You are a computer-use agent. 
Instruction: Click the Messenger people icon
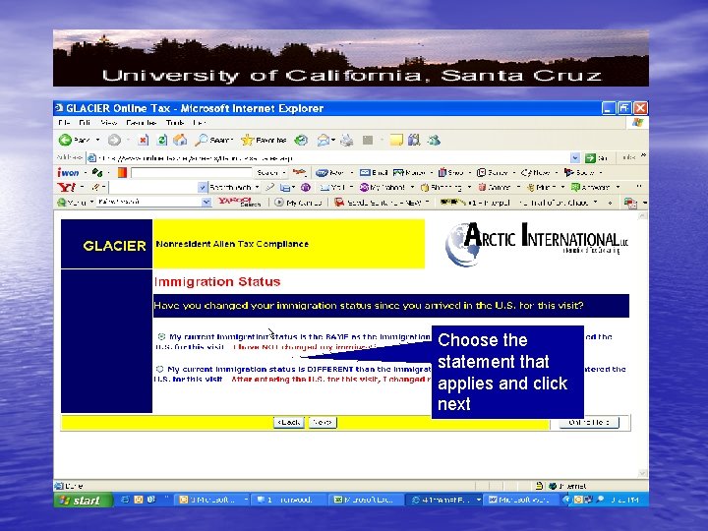tap(434, 140)
